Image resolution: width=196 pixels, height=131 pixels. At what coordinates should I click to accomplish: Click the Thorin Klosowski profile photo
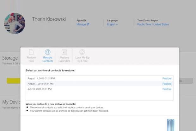click(15, 23)
